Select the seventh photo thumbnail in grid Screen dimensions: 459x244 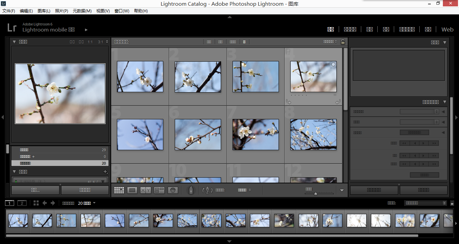click(x=255, y=134)
